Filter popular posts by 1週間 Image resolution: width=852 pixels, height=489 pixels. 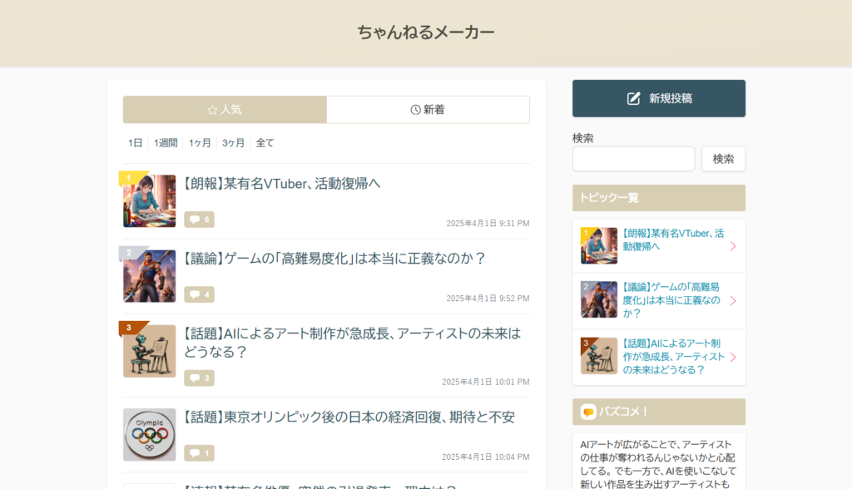pyautogui.click(x=166, y=143)
